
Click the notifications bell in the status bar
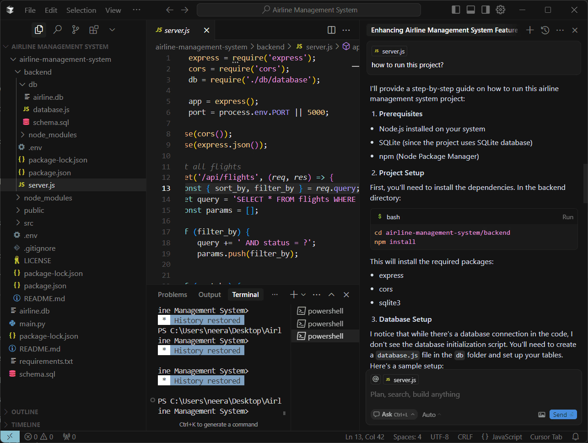point(576,437)
